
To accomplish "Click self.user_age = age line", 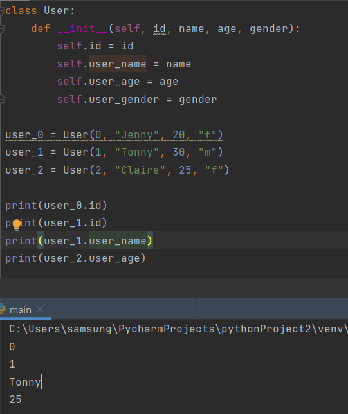I will click(x=118, y=82).
